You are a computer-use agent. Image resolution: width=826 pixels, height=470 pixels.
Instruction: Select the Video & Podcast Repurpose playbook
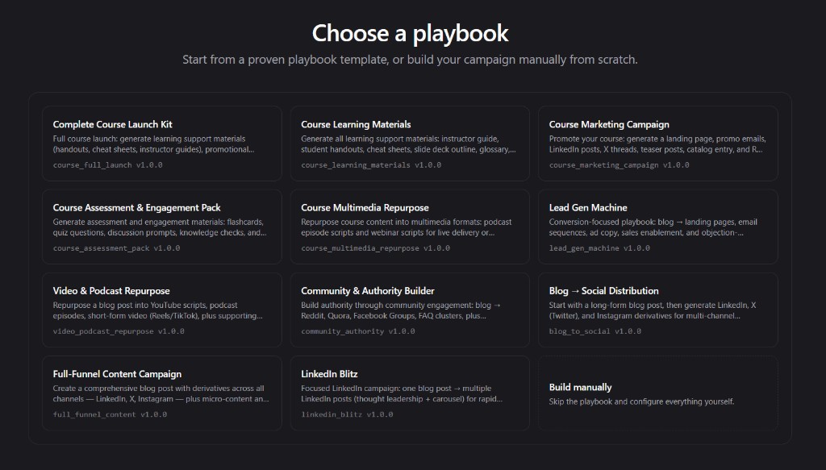pyautogui.click(x=161, y=310)
